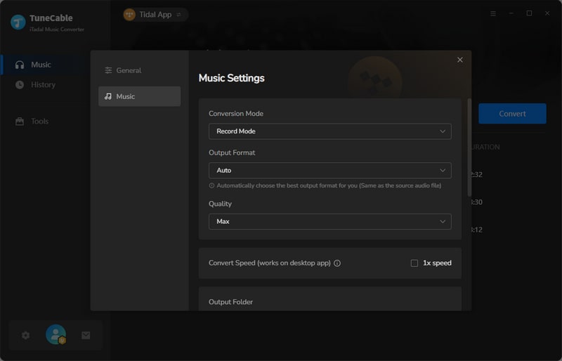Click the Tidal logo icon
The width and height of the screenshot is (562, 361).
click(129, 15)
